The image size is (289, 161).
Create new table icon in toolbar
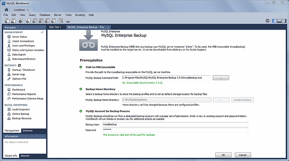(35, 21)
